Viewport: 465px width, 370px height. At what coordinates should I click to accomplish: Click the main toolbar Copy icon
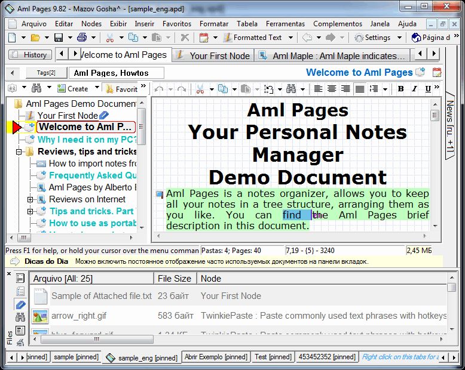point(133,38)
